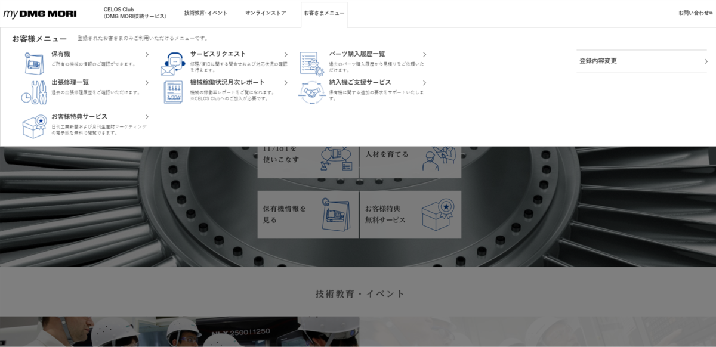
Task: Expand サービスリクエスト with its right chevron
Action: (x=285, y=54)
